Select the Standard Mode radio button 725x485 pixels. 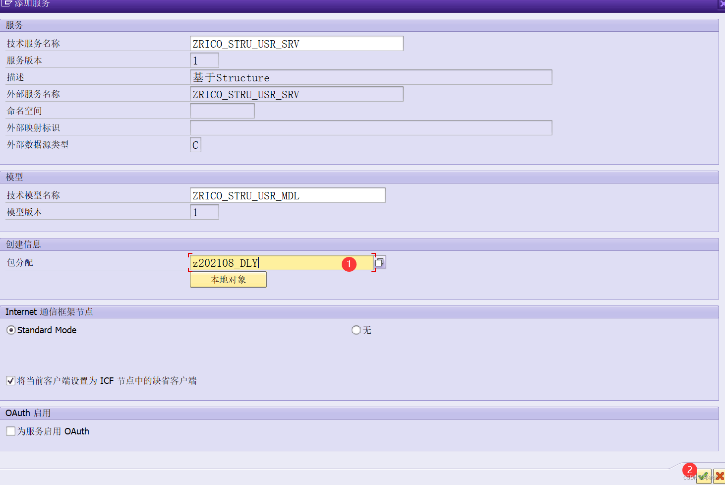pyautogui.click(x=11, y=330)
